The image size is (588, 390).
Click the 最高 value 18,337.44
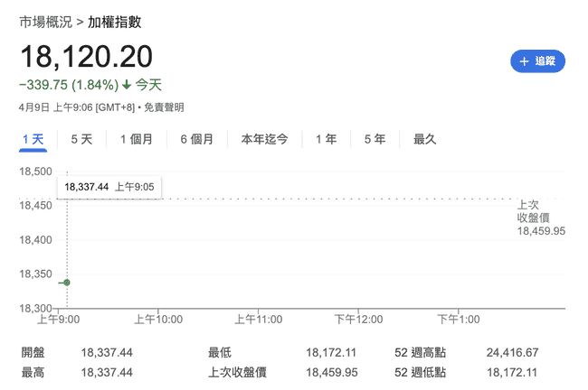(107, 373)
